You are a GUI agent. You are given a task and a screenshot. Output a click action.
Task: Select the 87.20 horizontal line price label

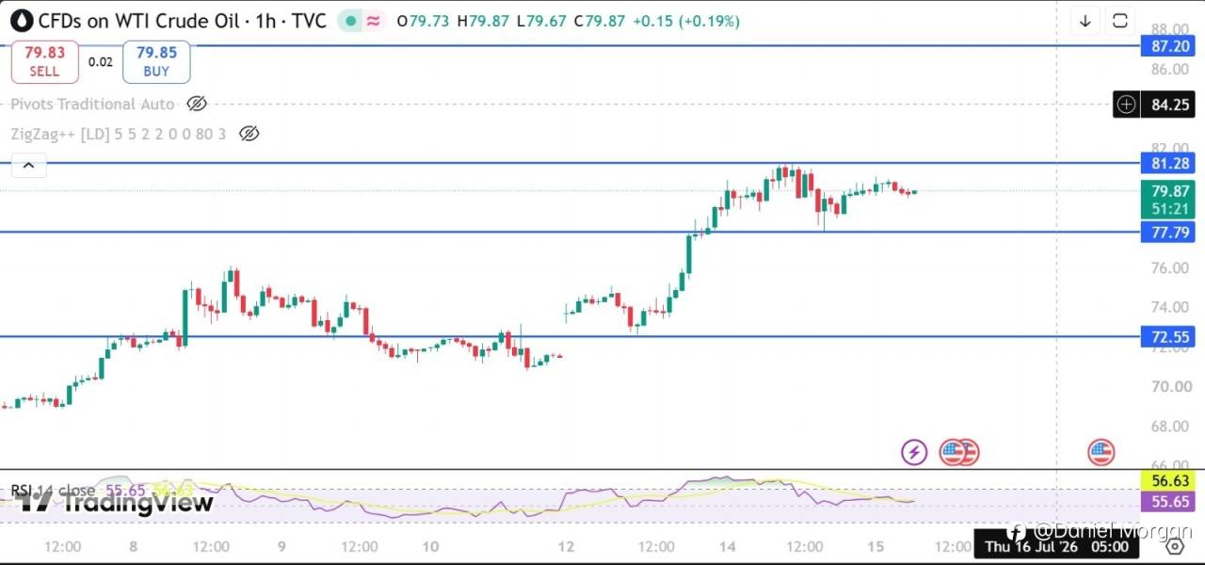1166,46
